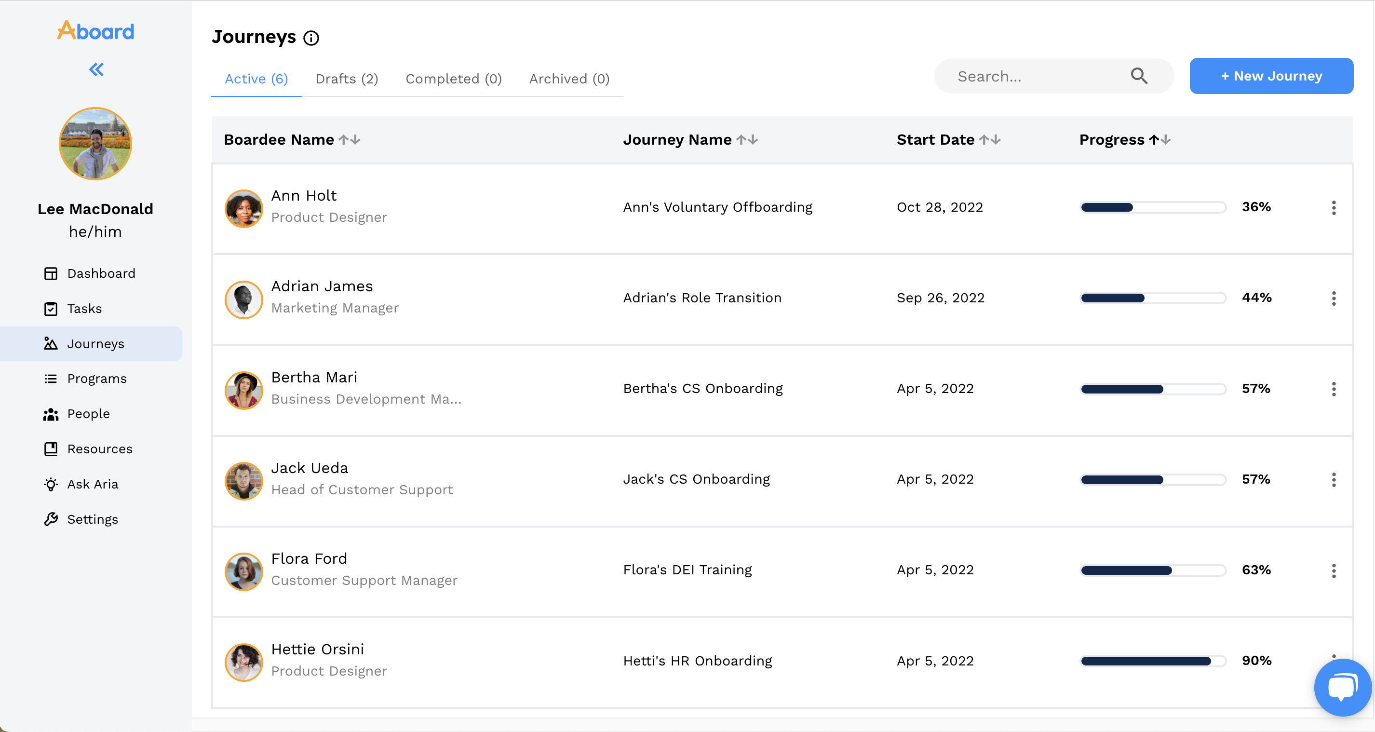Switch to the Completed tab
The width and height of the screenshot is (1375, 732).
point(453,79)
